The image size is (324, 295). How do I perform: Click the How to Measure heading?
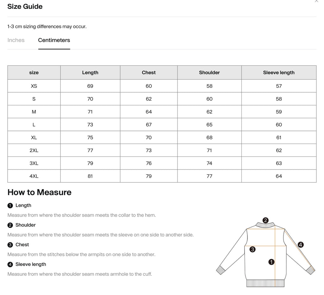40,192
